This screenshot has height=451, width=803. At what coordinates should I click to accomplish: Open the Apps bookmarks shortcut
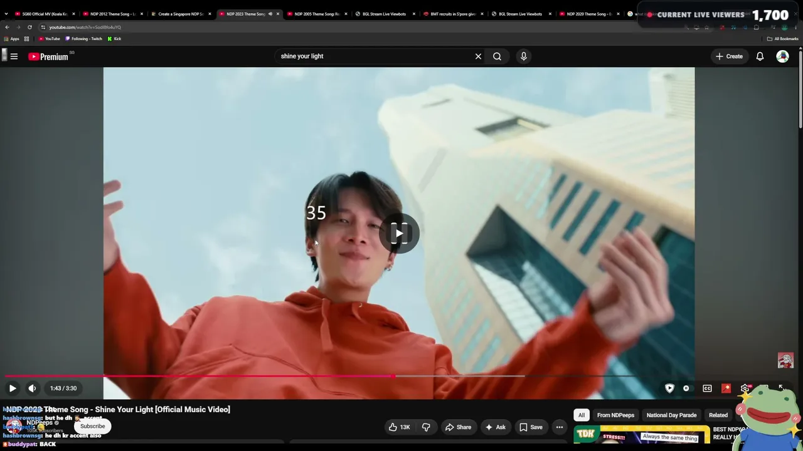pyautogui.click(x=12, y=39)
